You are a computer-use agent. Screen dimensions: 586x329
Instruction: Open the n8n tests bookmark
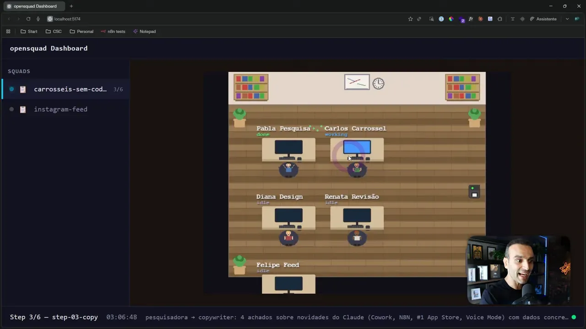tap(113, 31)
